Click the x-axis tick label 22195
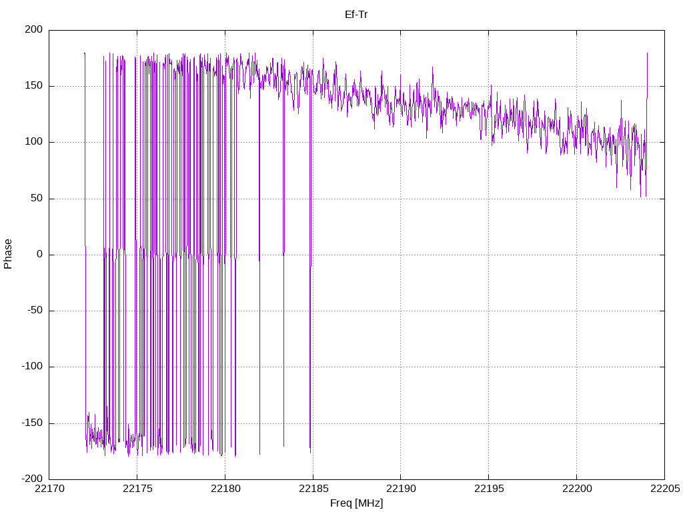683x512 pixels. [x=489, y=489]
